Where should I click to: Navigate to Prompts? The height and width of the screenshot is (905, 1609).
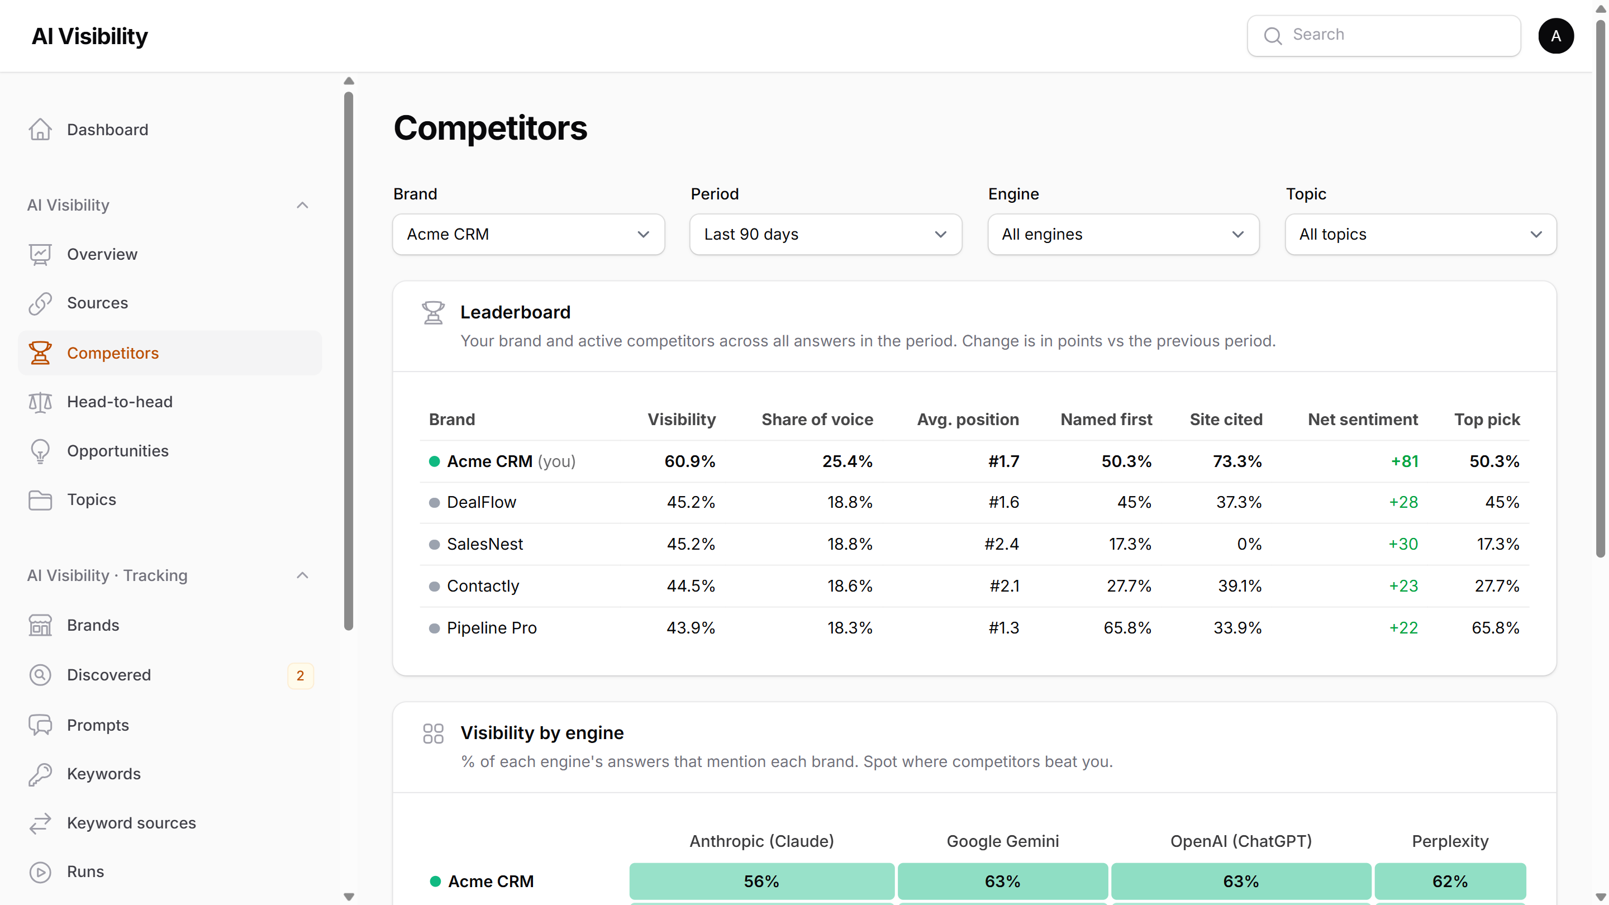point(170,725)
